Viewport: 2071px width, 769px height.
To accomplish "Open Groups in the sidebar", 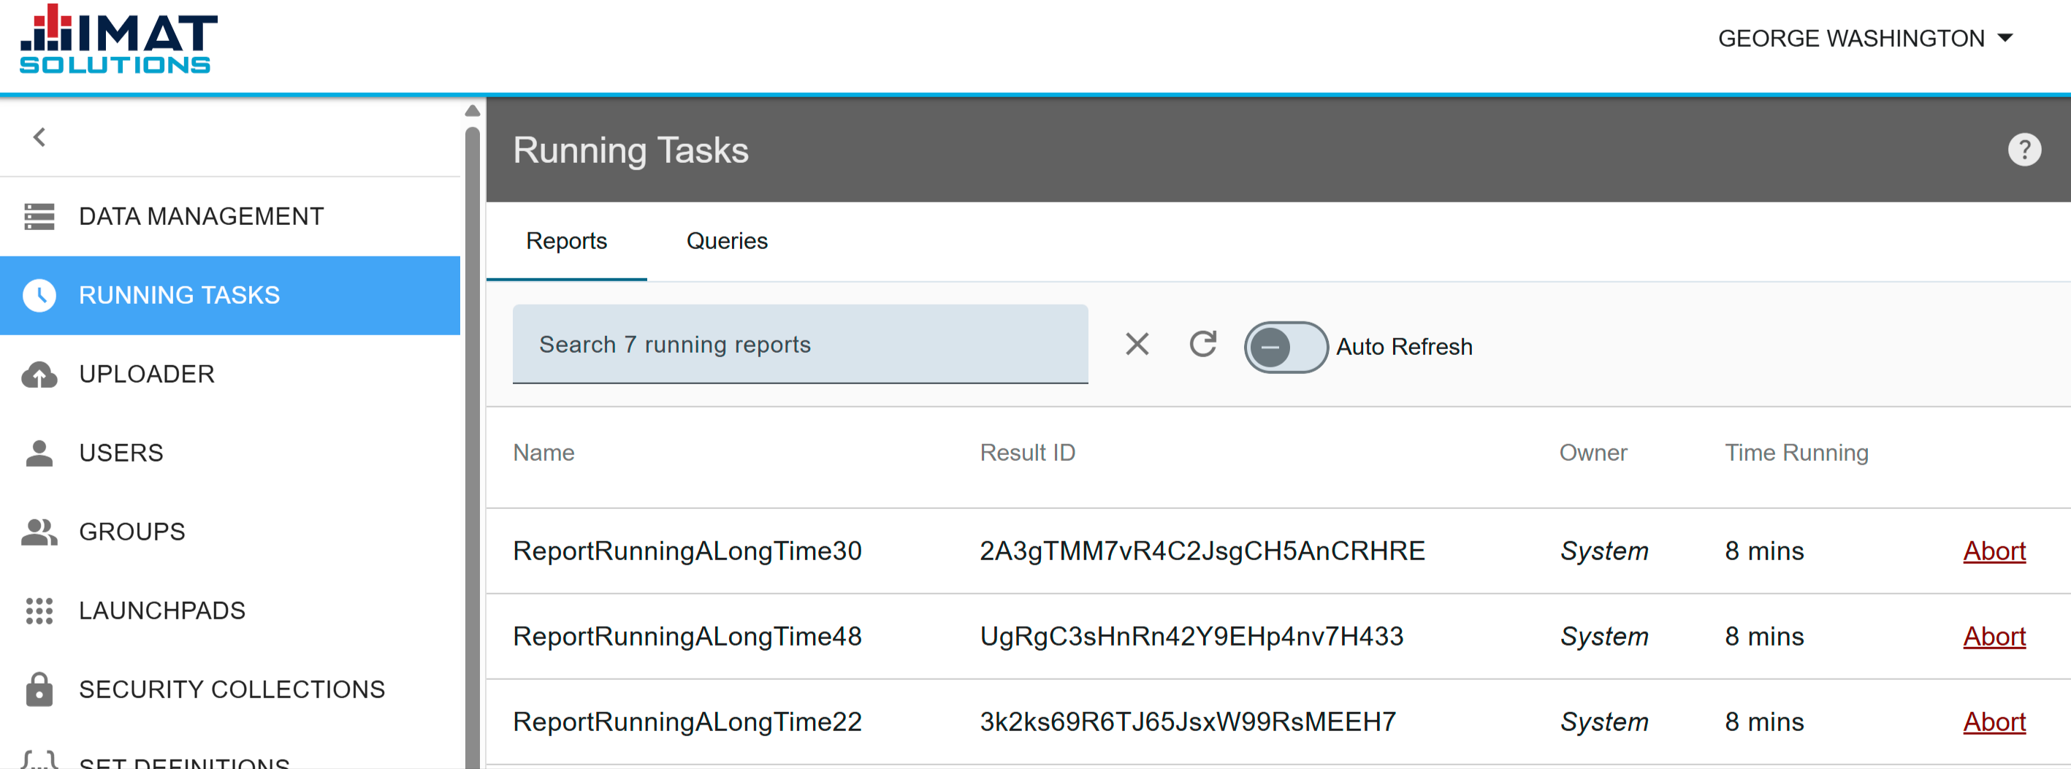I will pyautogui.click(x=230, y=531).
